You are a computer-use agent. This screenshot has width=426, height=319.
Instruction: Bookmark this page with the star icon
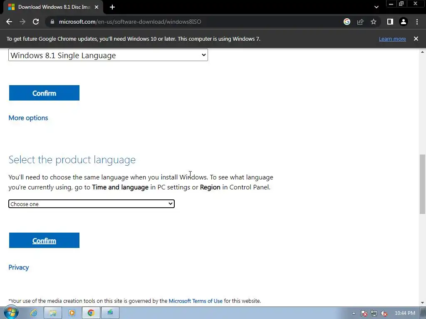tap(374, 22)
